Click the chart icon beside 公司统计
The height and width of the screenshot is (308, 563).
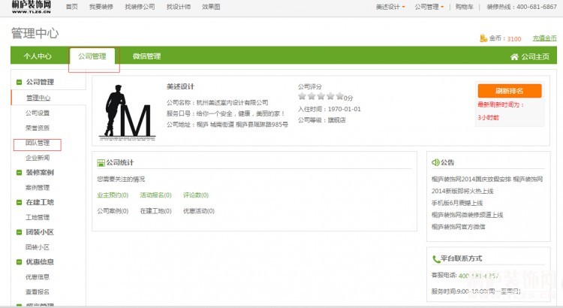point(101,162)
